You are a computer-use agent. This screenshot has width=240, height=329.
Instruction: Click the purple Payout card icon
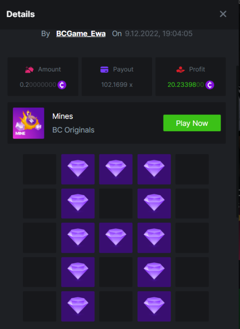click(x=105, y=69)
